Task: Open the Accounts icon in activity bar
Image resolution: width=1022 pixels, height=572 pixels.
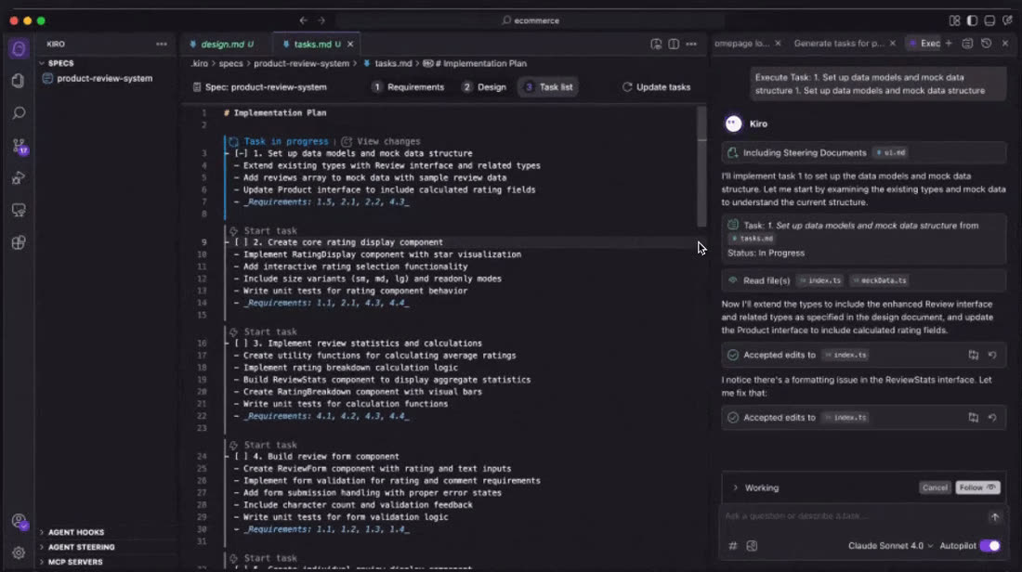Action: [19, 521]
